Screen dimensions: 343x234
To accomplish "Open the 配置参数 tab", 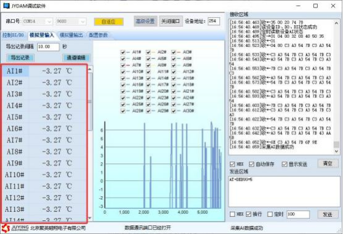I will (x=98, y=35).
